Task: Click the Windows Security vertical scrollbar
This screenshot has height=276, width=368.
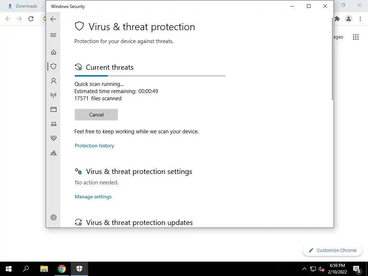Action: (332, 59)
